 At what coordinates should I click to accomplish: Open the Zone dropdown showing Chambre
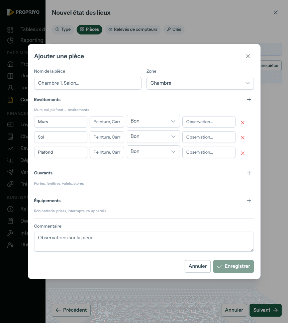click(x=200, y=83)
